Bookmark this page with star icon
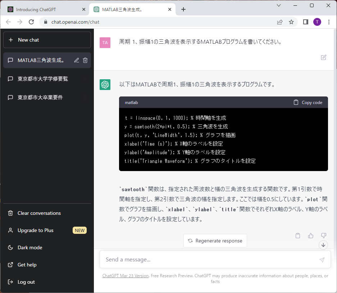The width and height of the screenshot is (337, 293). (291, 22)
